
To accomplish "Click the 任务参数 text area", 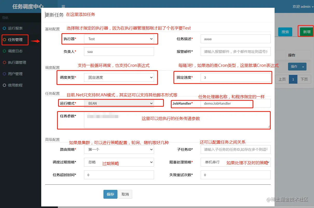I will click(177, 120).
